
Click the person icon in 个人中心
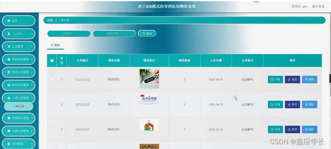point(9,34)
